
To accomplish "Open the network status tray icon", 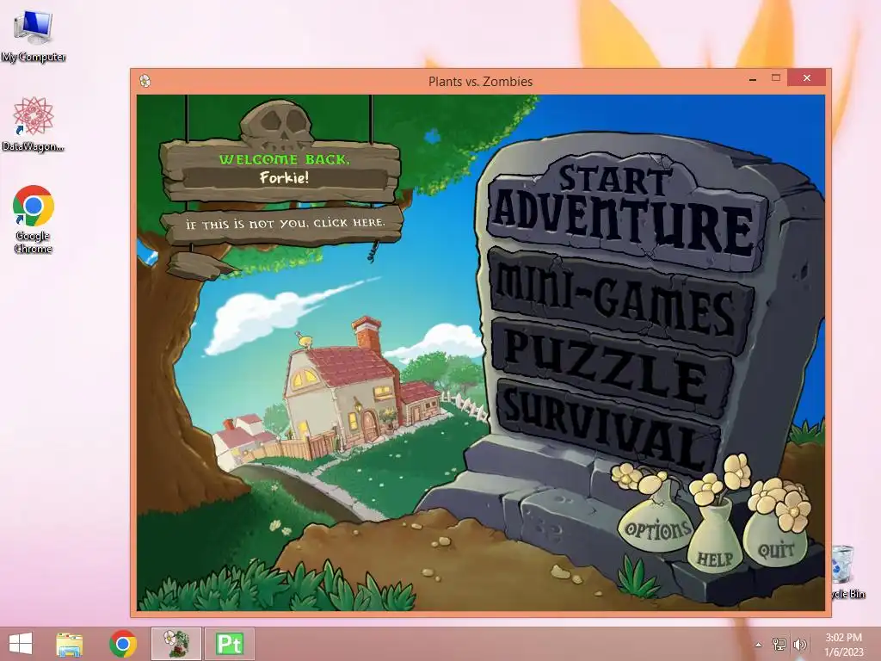I will point(779,645).
